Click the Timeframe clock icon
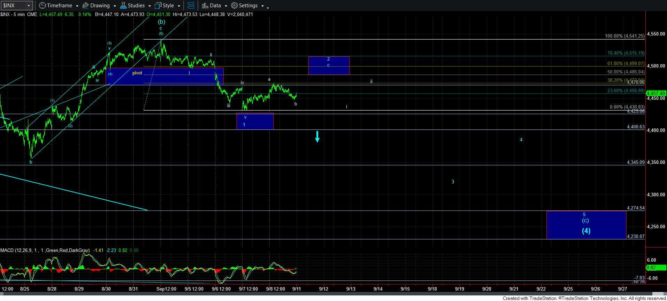 42,6
